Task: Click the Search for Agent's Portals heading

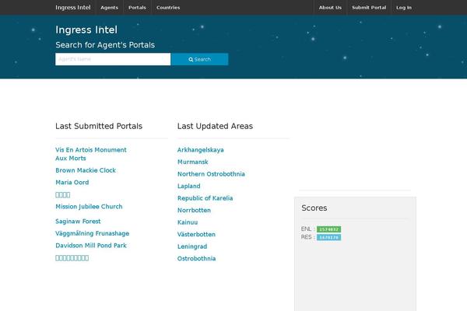Action: (x=105, y=45)
